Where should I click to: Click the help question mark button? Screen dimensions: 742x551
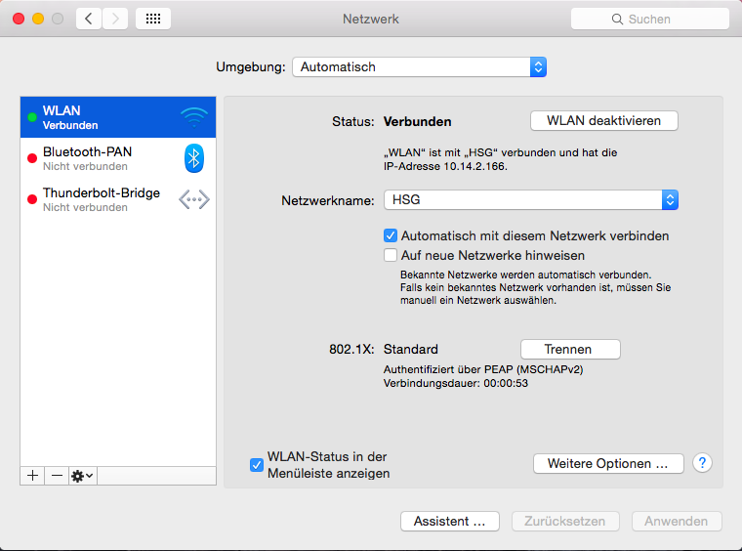click(701, 463)
